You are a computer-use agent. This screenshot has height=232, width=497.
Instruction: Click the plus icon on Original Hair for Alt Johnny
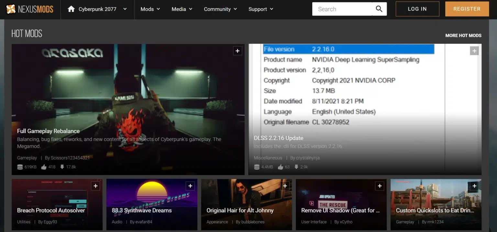pyautogui.click(x=285, y=186)
